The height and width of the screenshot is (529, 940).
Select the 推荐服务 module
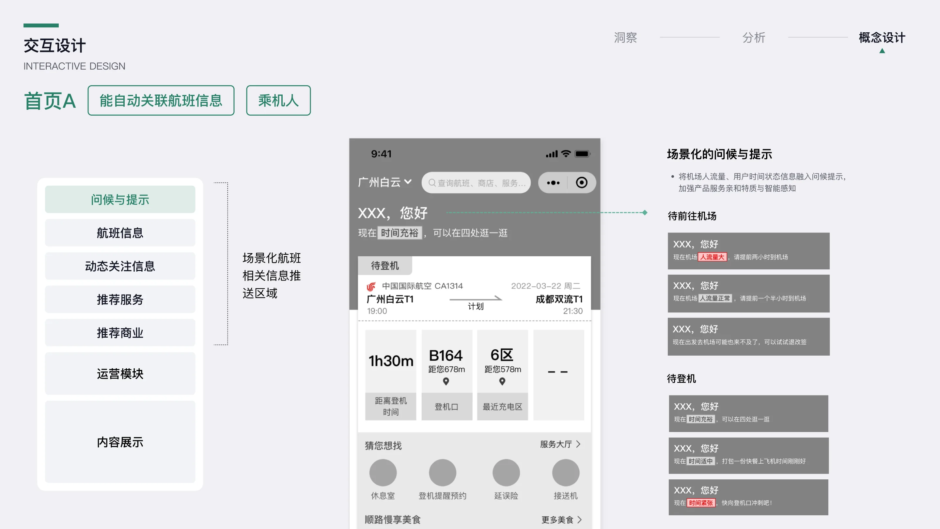click(120, 299)
